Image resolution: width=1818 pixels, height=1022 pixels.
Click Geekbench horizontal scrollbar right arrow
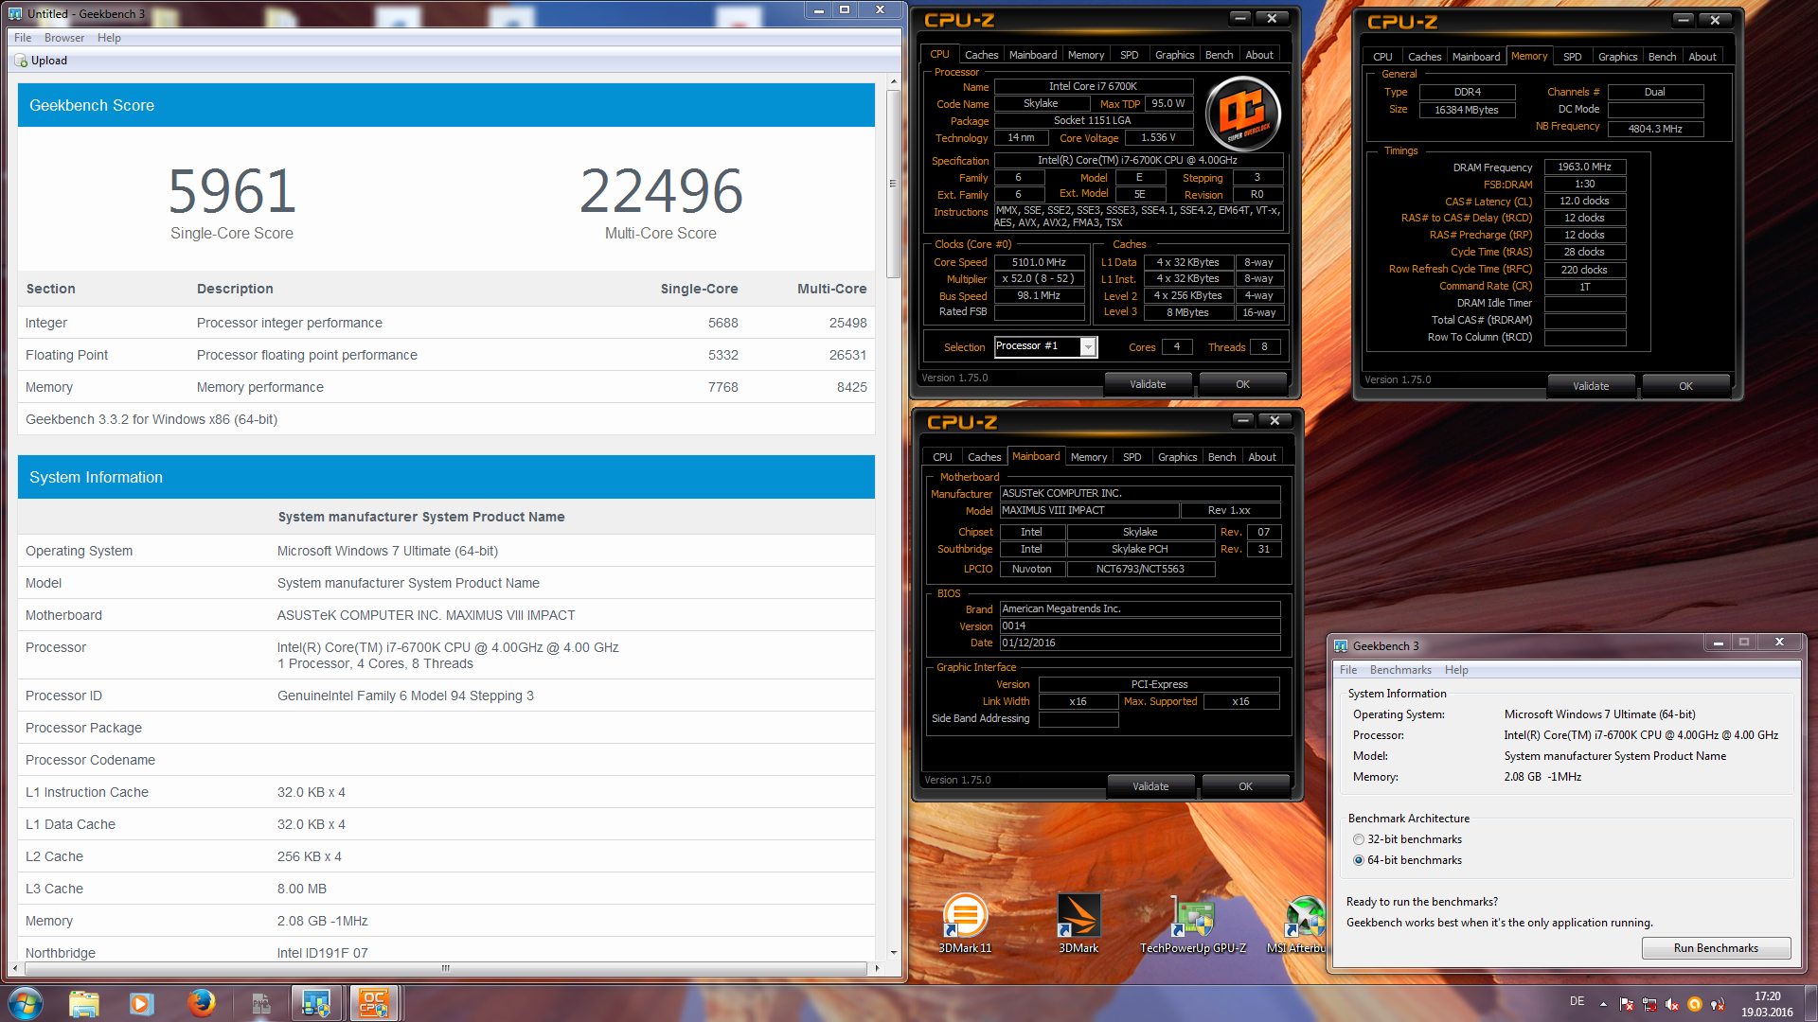pos(877,968)
